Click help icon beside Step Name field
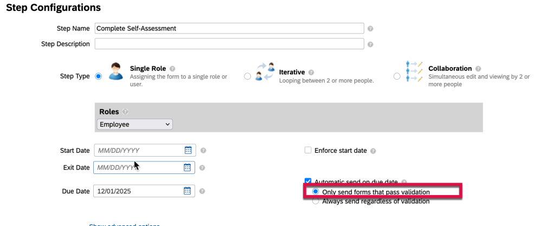554x226 pixels. (370, 29)
